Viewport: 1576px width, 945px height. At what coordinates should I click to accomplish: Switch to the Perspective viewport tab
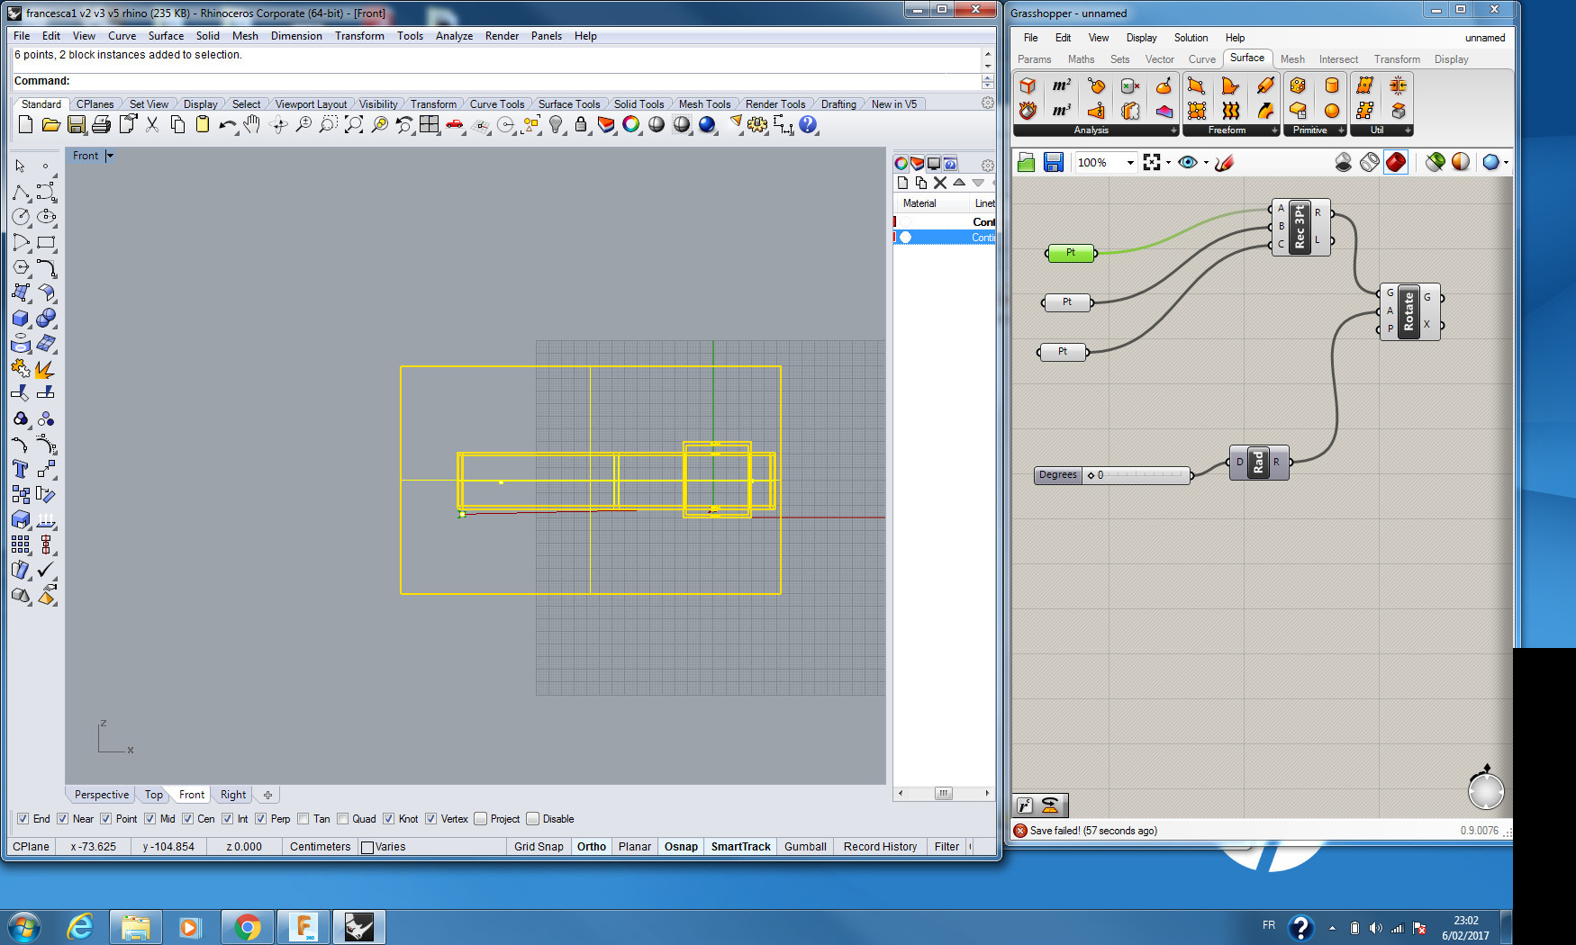pos(101,795)
